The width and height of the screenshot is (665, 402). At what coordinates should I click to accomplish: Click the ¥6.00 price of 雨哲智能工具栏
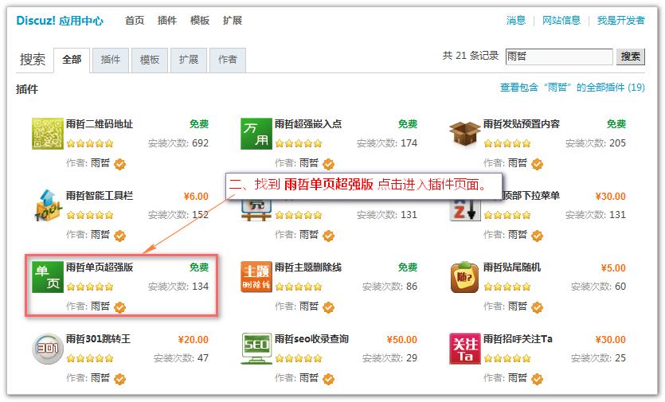click(196, 197)
